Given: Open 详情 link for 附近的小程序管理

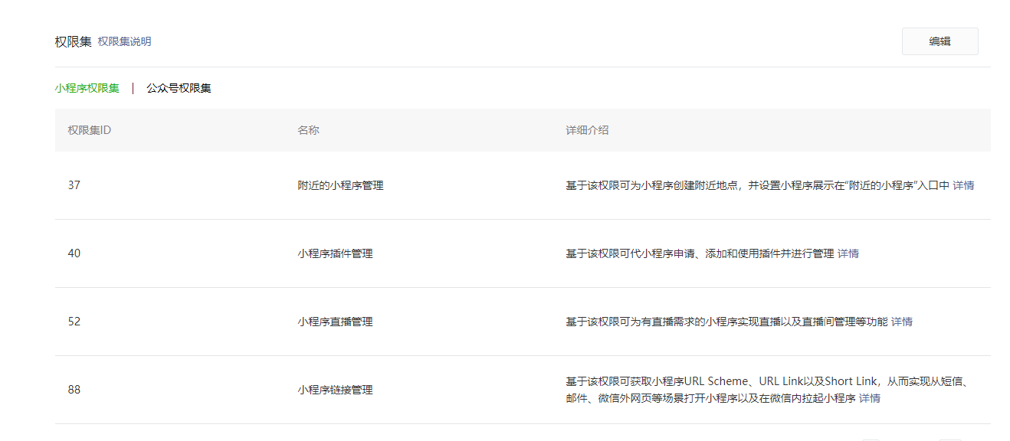Looking at the screenshot, I should coord(963,185).
